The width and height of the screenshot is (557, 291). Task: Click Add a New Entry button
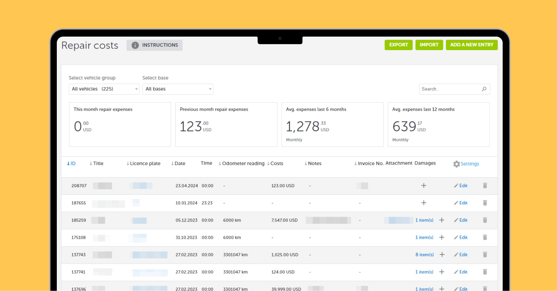[x=472, y=45]
